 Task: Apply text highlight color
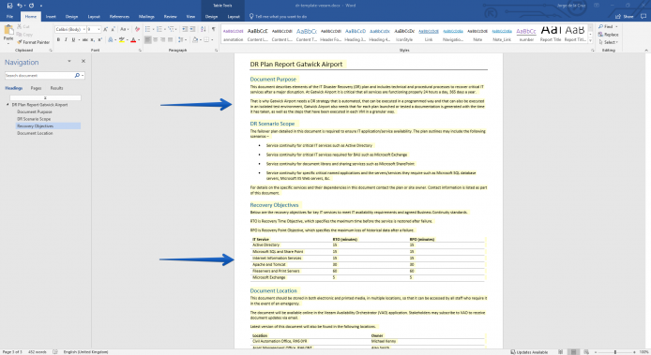coord(121,40)
